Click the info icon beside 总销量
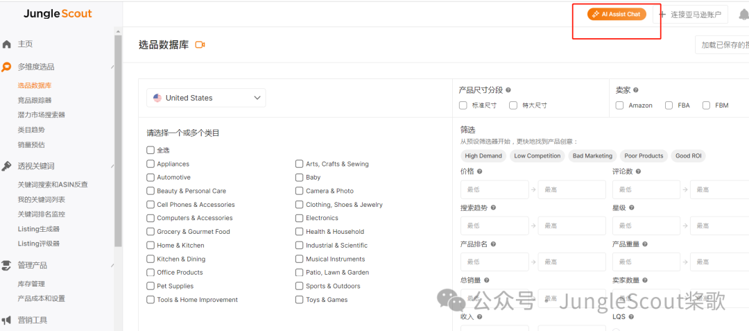The image size is (749, 331). pyautogui.click(x=486, y=280)
